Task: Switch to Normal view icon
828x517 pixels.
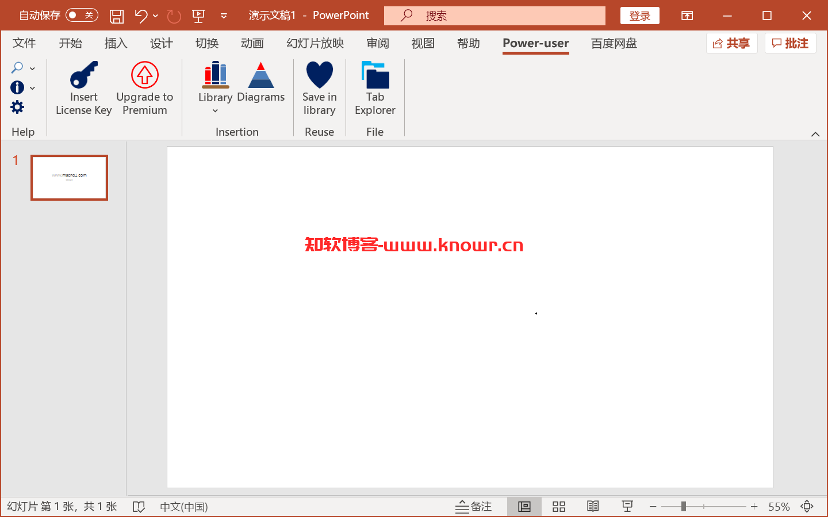Action: click(x=524, y=507)
